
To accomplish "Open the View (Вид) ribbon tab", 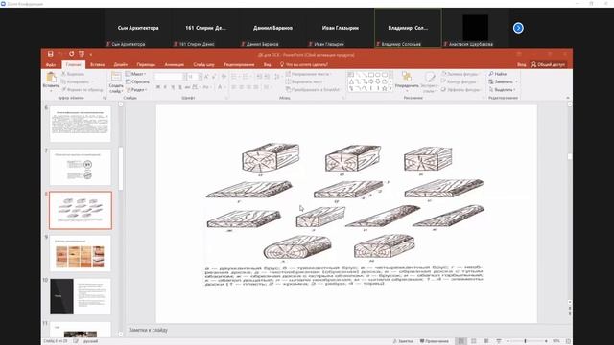I will (x=267, y=64).
